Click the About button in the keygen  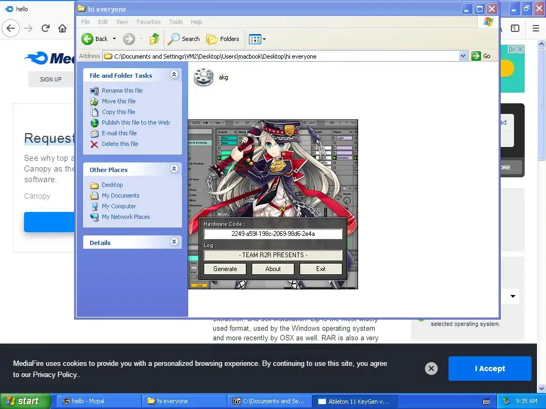click(x=273, y=269)
